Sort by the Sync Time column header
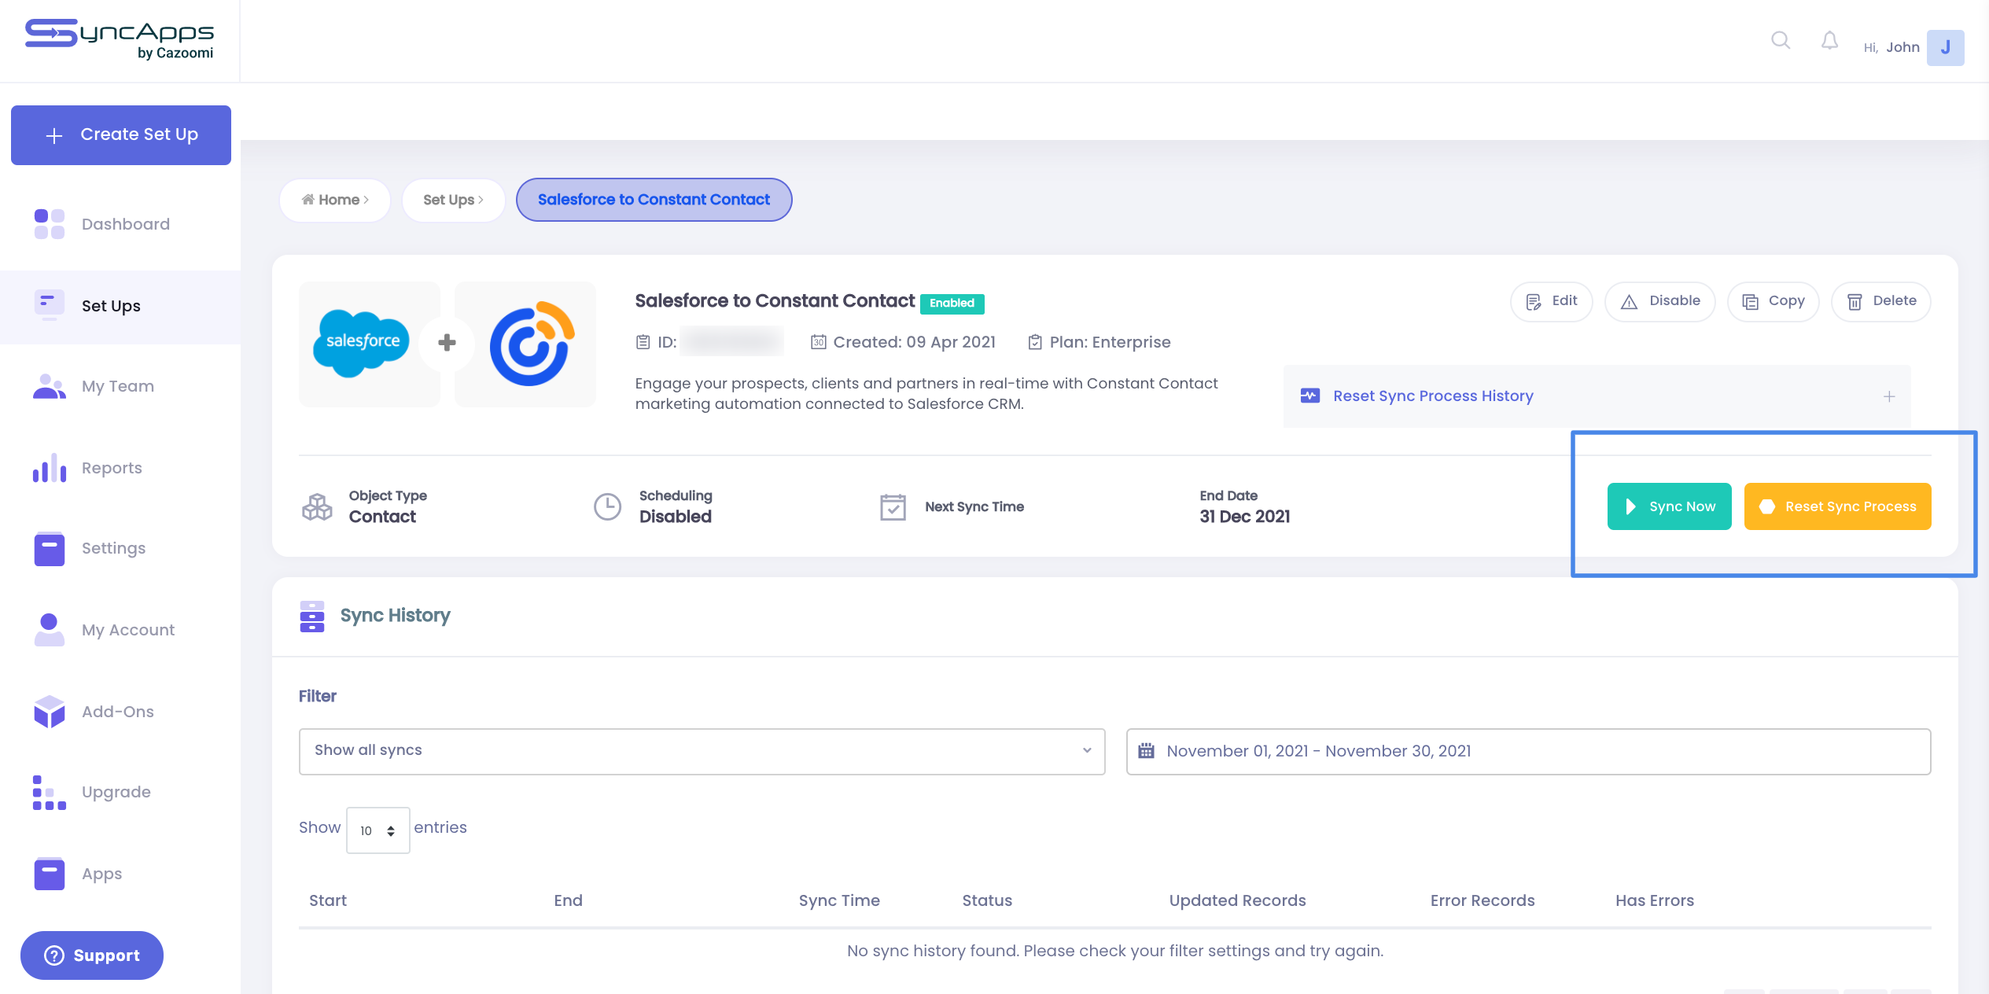 point(839,901)
